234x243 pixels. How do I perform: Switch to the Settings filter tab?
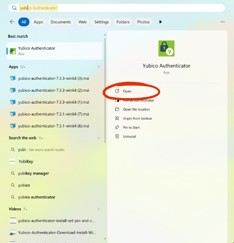(x=102, y=22)
